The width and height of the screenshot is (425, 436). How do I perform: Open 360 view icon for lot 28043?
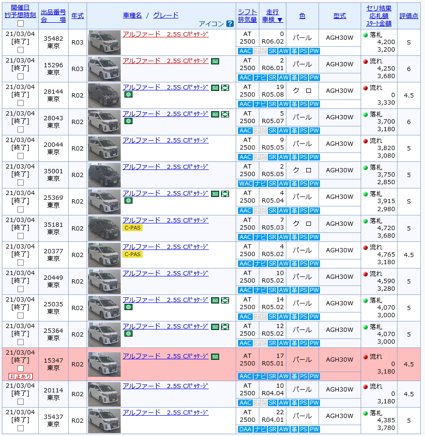215,114
